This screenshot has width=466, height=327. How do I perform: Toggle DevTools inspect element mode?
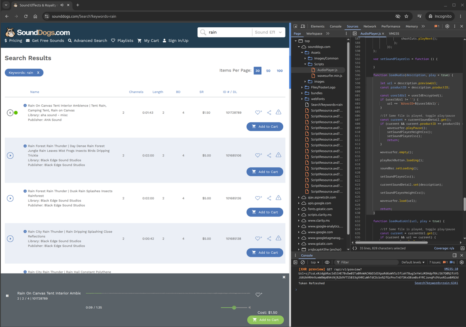[x=295, y=26]
